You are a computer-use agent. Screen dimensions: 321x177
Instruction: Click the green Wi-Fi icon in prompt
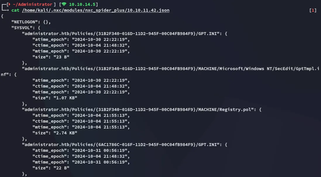[x=64, y=4]
